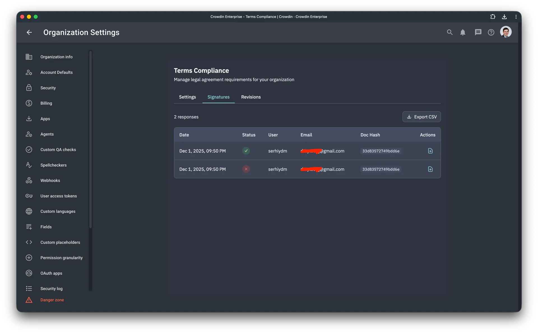Open User access tokens settings
This screenshot has height=334, width=538.
(x=58, y=196)
